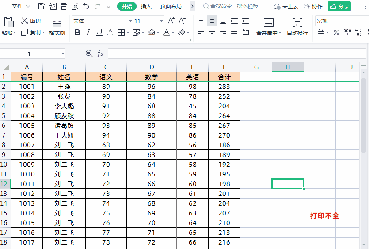Align text to top of cell
The image size is (369, 249).
(x=201, y=21)
